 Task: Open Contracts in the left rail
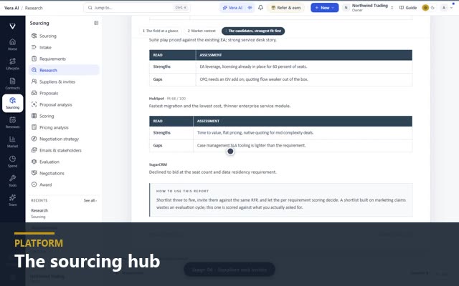12,84
